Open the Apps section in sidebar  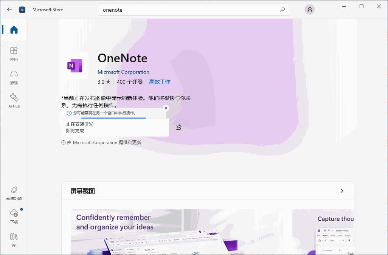click(x=14, y=54)
